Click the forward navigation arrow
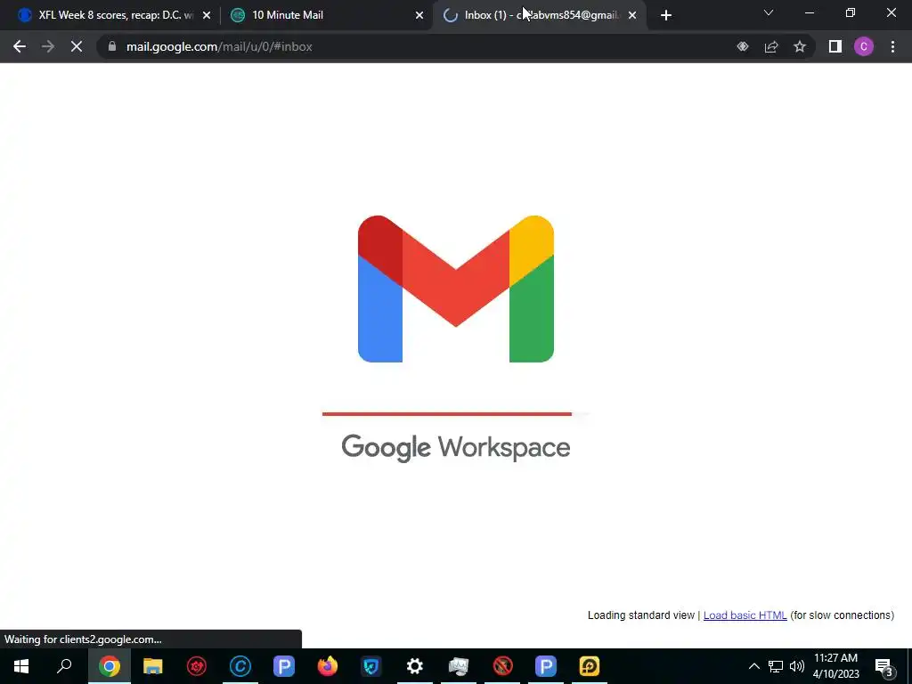This screenshot has height=684, width=912. click(48, 46)
